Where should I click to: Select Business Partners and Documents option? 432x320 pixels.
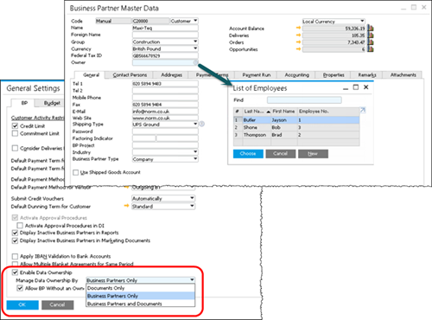[x=141, y=304]
